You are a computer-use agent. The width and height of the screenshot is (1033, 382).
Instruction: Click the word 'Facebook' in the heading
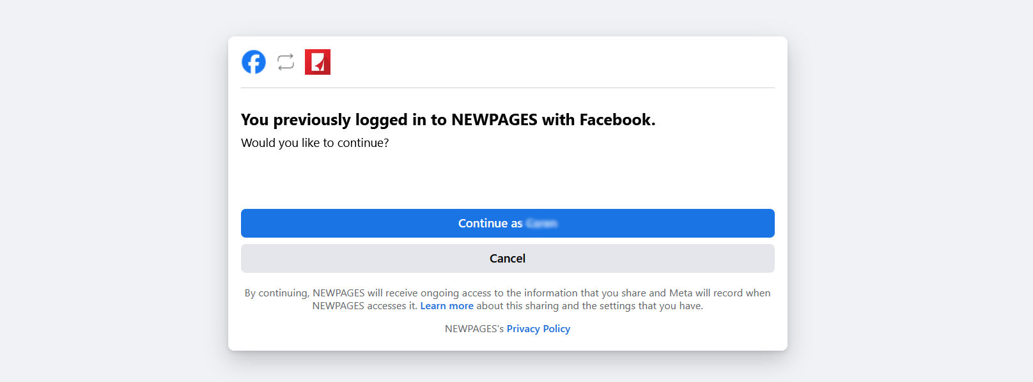(x=616, y=120)
